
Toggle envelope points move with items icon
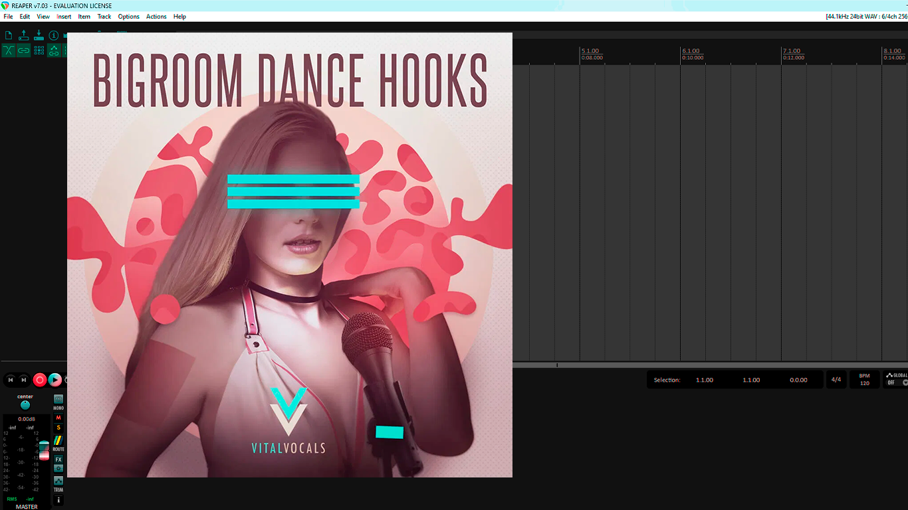pos(55,50)
